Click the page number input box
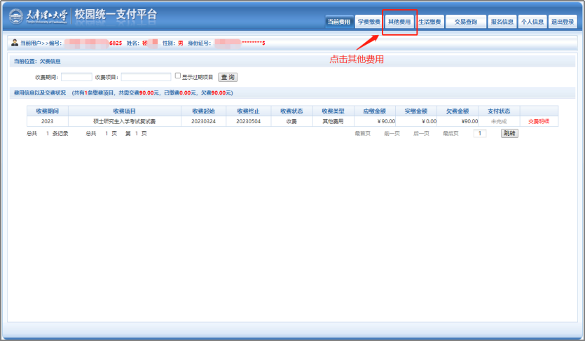 pos(480,133)
